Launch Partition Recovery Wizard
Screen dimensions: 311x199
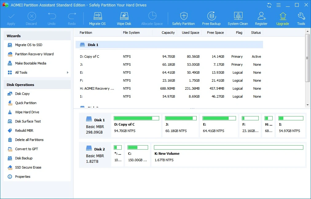(37, 54)
